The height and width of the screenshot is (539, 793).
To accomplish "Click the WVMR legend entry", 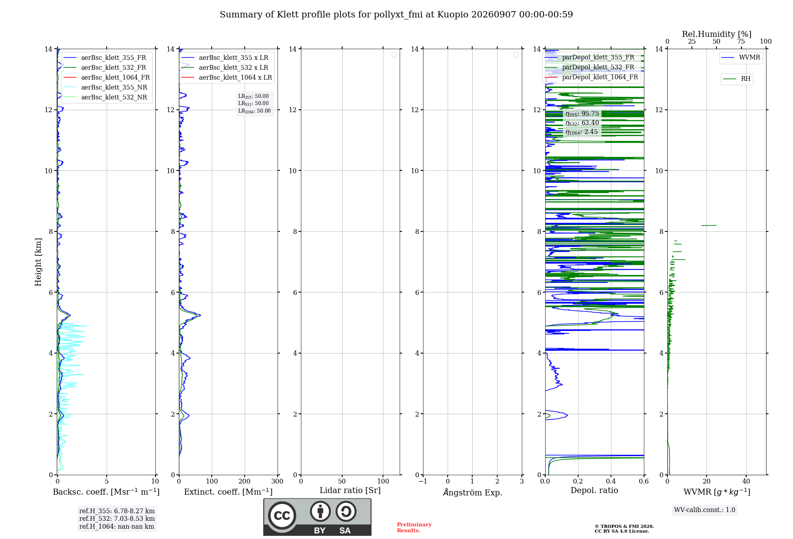I will coord(741,57).
